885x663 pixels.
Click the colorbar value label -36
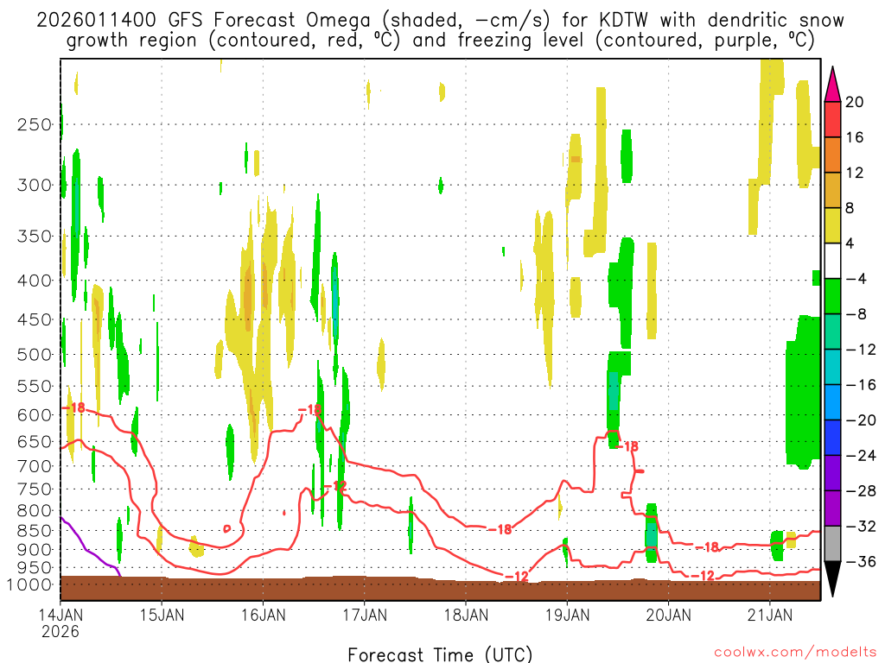[x=861, y=561]
